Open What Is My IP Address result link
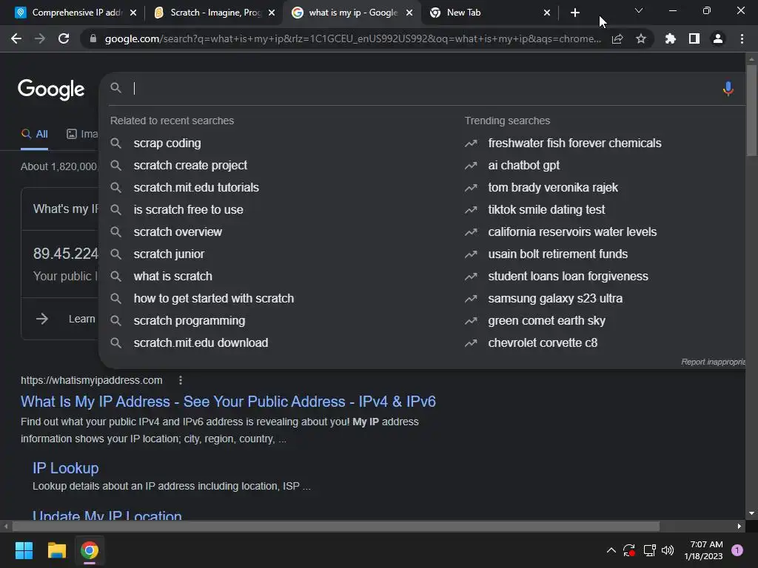758x568 pixels. [228, 402]
